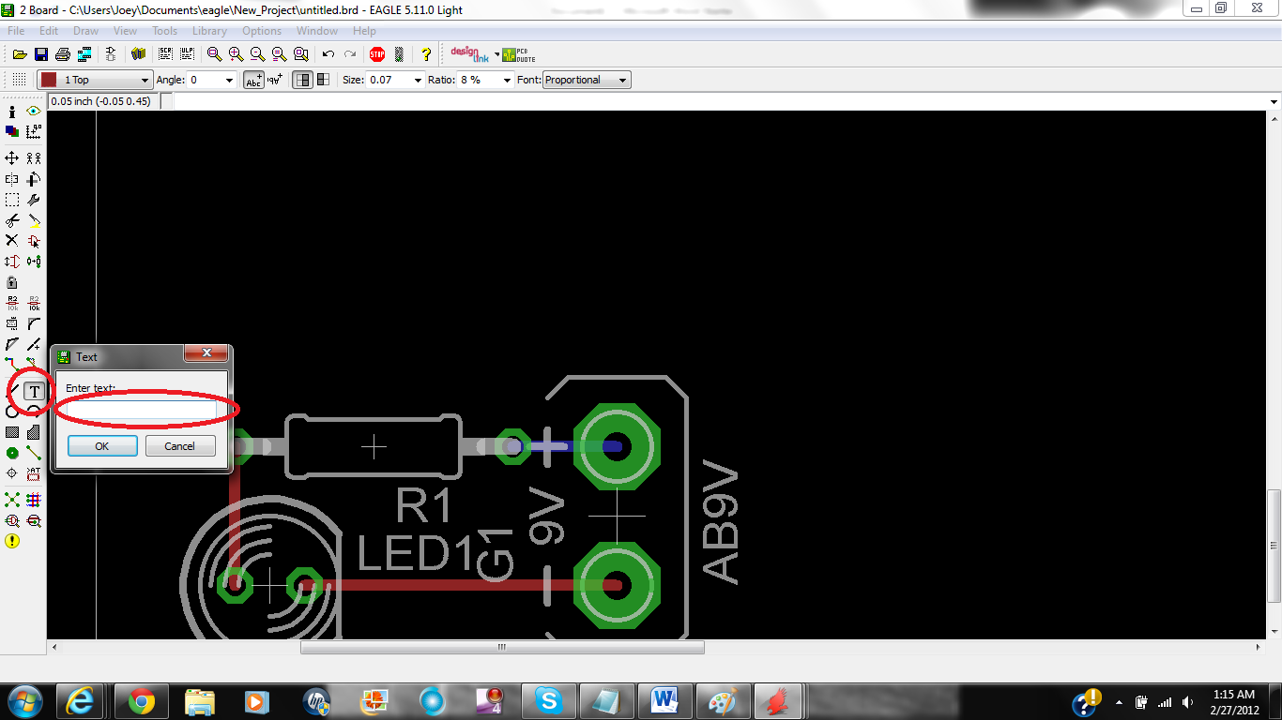Select the Delete tool (X icon)

[11, 240]
